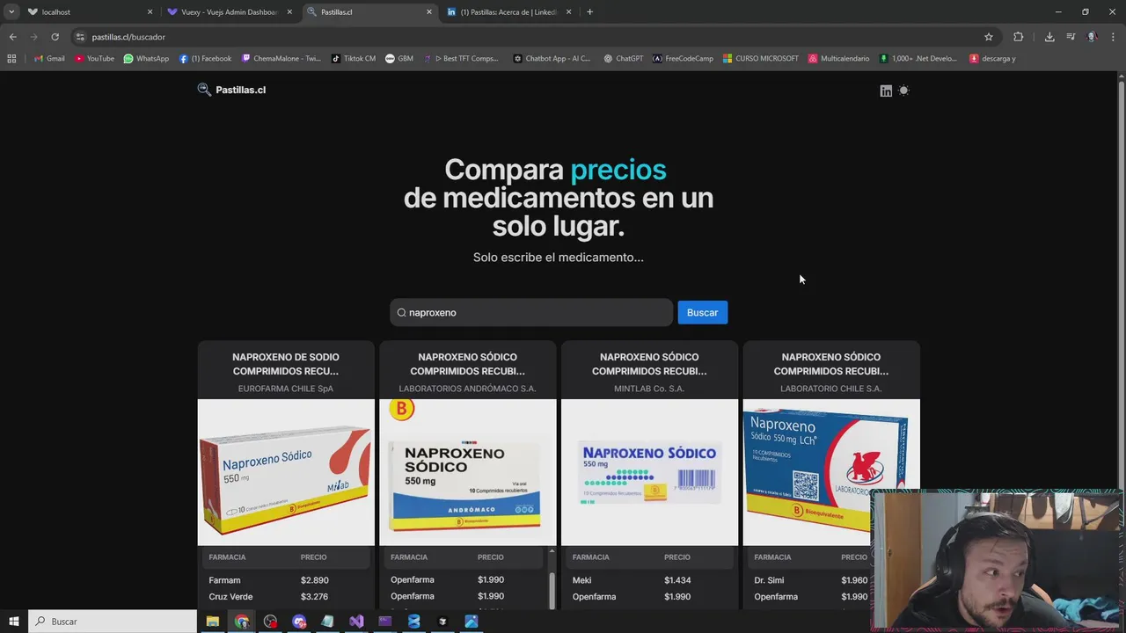Reload the page with the refresh icon

[55, 37]
